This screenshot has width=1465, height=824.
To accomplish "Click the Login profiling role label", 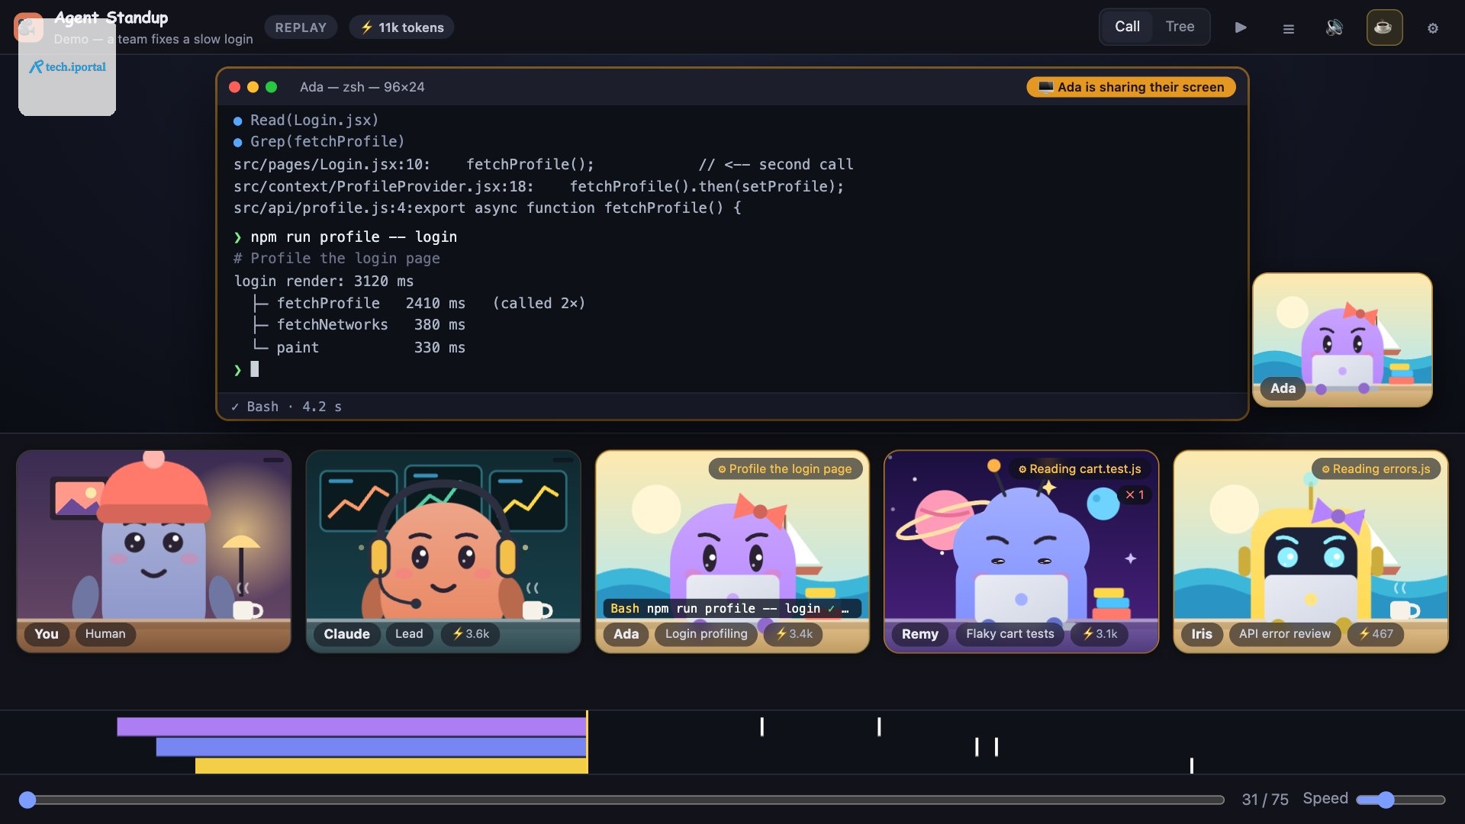I will (706, 634).
